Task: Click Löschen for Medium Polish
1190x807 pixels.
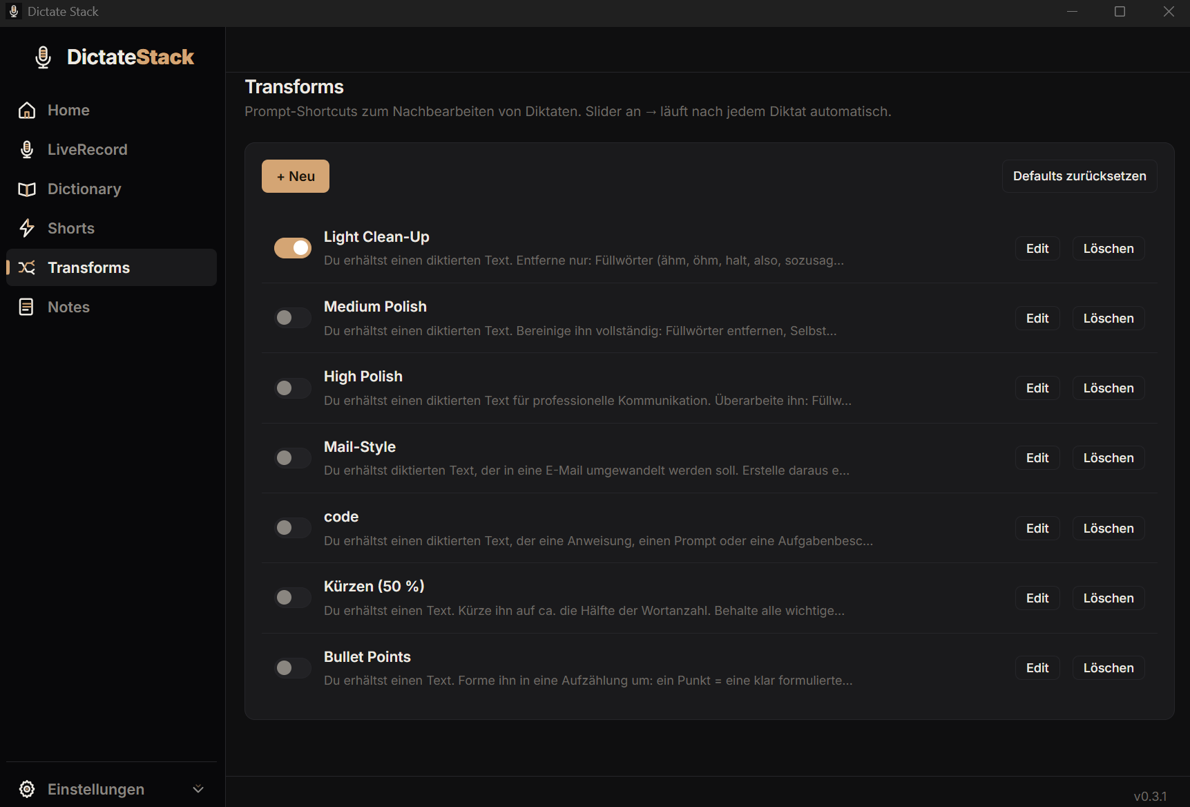Action: 1109,319
